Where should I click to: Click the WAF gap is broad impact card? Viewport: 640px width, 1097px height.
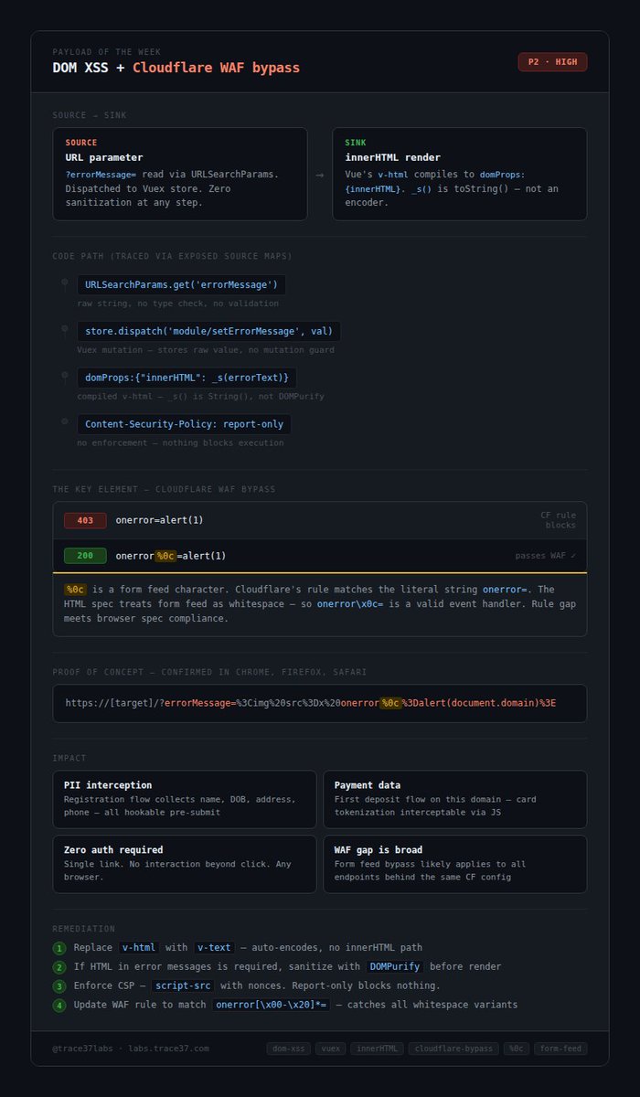tap(454, 864)
